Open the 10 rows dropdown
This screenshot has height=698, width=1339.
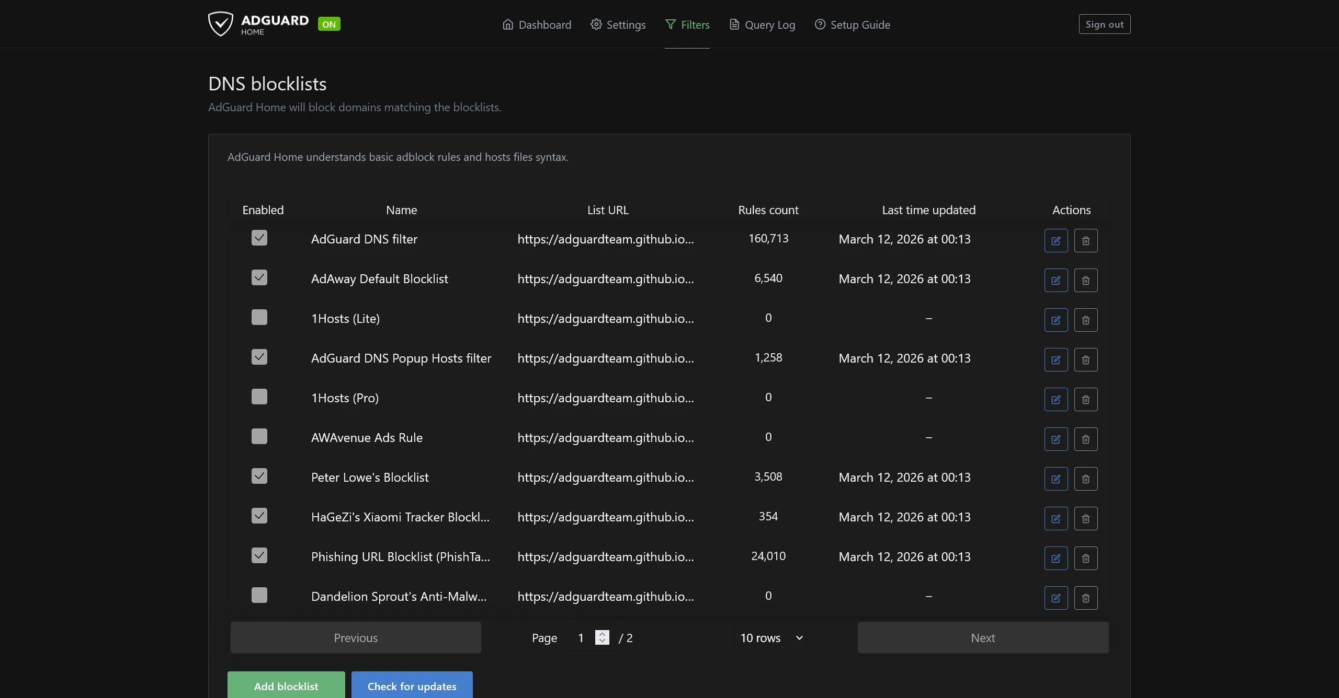click(770, 637)
